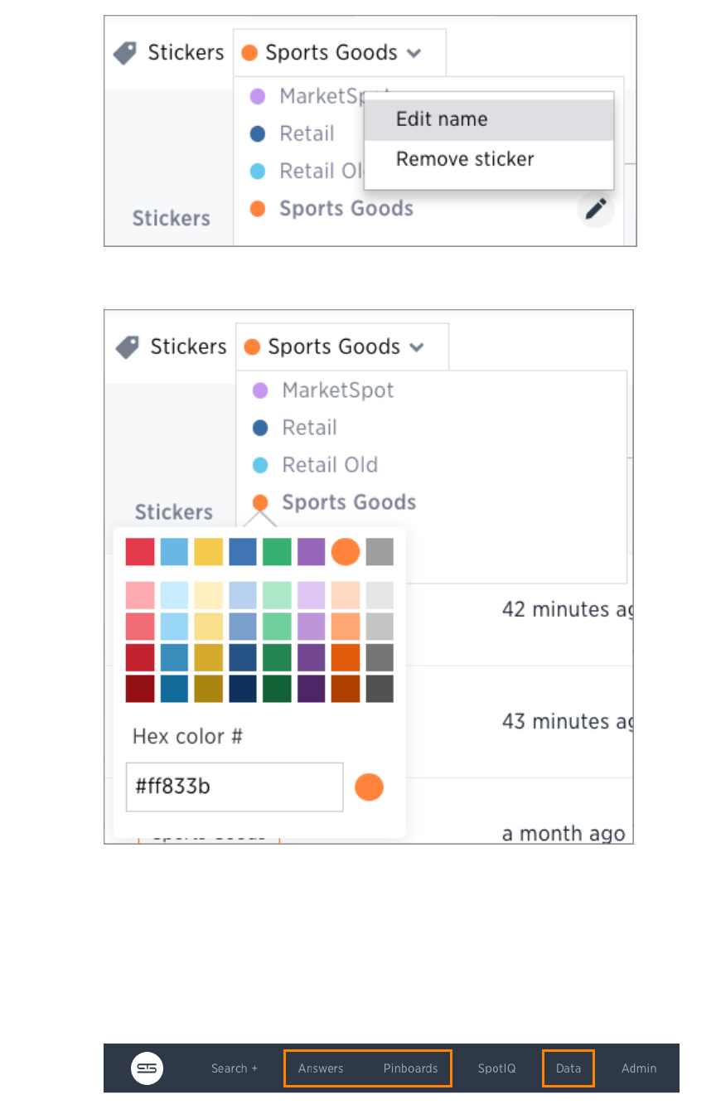
Task: Go to the Pinboards tab
Action: tap(410, 1068)
